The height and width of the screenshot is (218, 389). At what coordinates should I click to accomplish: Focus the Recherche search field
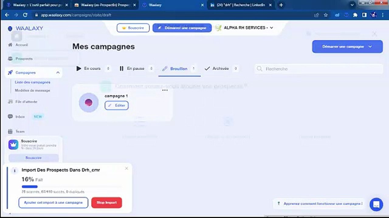click(319, 69)
